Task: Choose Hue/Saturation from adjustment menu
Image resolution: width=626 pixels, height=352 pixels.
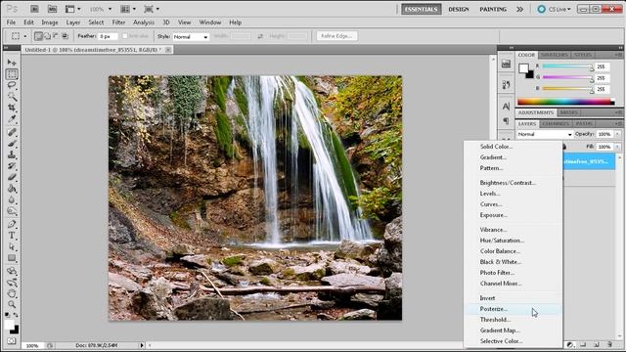Action: coord(514,241)
